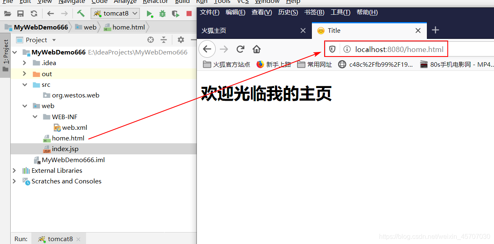The width and height of the screenshot is (494, 244).
Task: Close the Title tab in Firefox
Action: pyautogui.click(x=418, y=30)
